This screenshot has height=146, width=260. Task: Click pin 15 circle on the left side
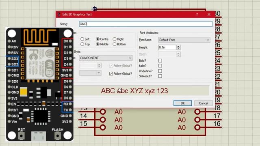(x=103, y=127)
